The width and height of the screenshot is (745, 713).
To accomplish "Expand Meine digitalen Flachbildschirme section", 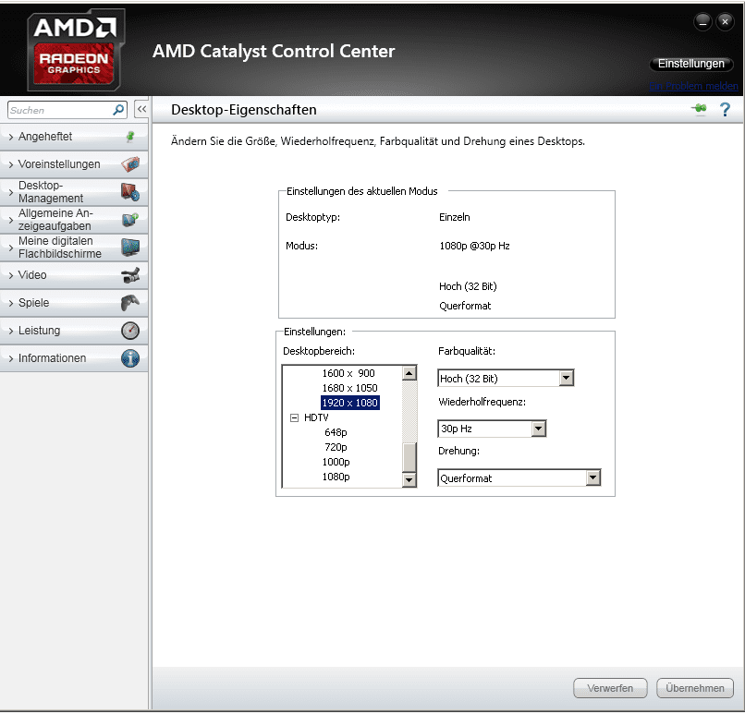I will click(x=11, y=248).
